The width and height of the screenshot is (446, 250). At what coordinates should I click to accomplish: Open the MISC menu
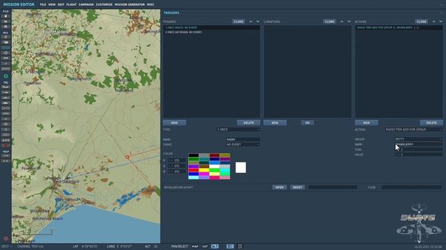pyautogui.click(x=151, y=5)
